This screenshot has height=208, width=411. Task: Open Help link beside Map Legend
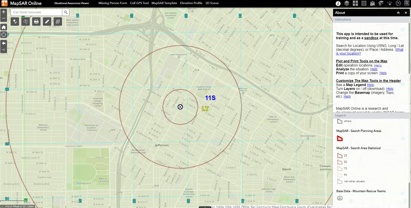click(371, 85)
